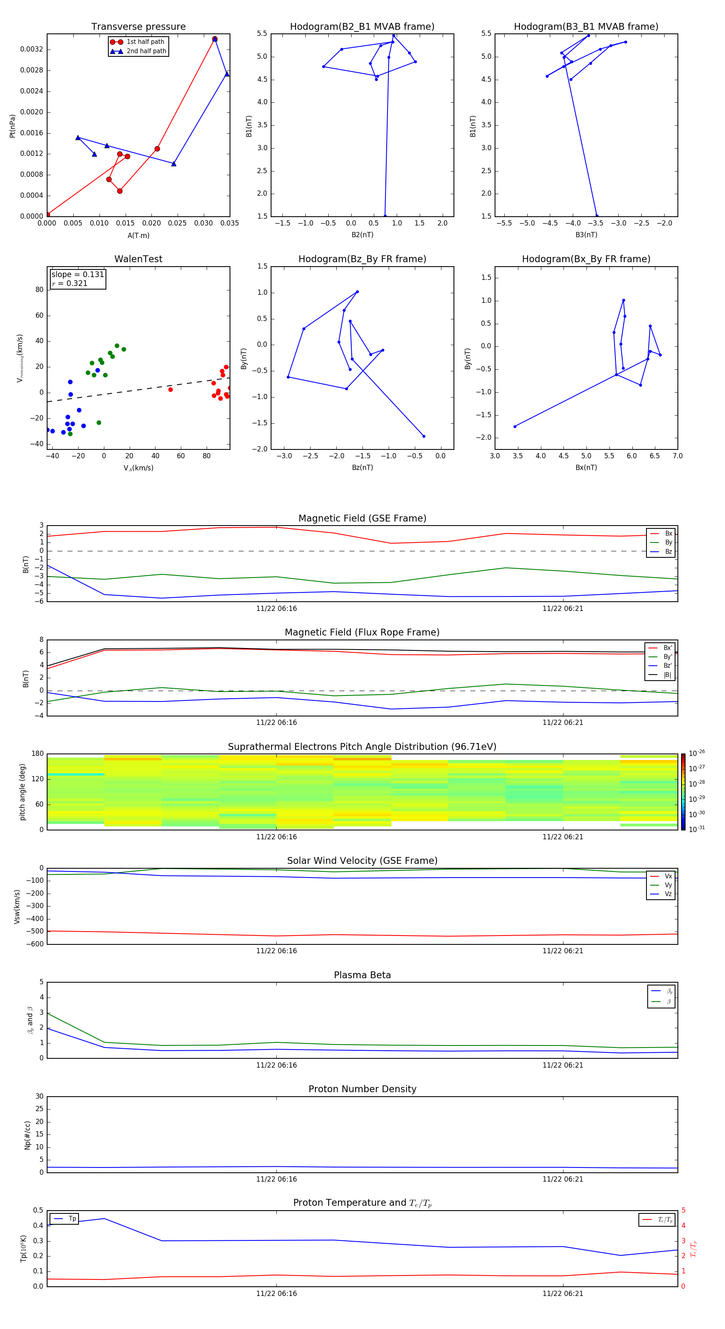This screenshot has height=1329, width=725.
Task: Click the Suprathermal Electrons Pitch Angle Distribution title
Action: pyautogui.click(x=362, y=747)
